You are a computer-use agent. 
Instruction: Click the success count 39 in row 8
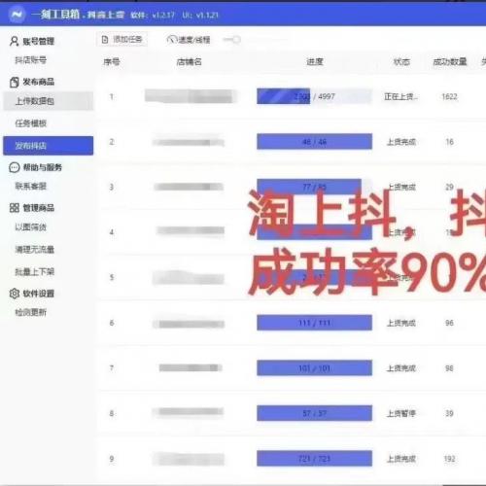[x=449, y=413]
